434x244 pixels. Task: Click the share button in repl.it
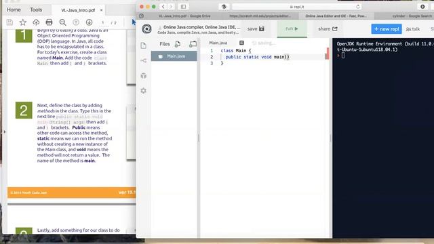pos(328,28)
